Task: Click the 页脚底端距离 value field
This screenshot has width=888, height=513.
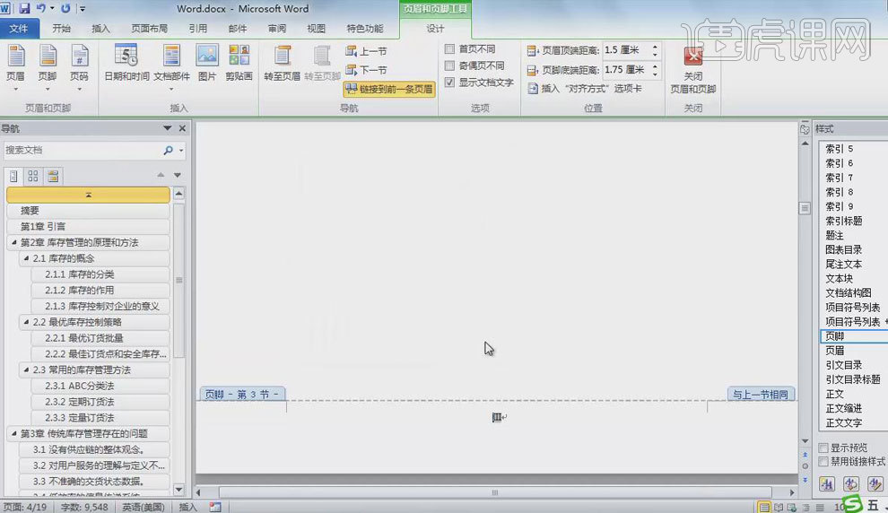Action: click(x=626, y=70)
